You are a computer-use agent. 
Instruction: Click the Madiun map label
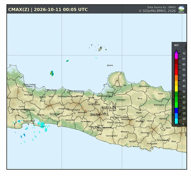150,121
